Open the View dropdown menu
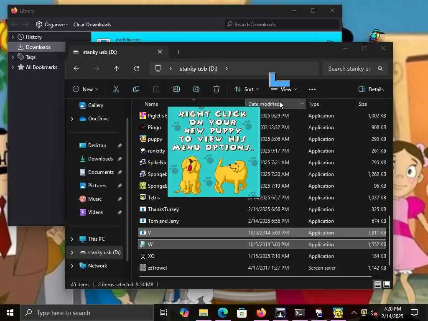 [284, 89]
